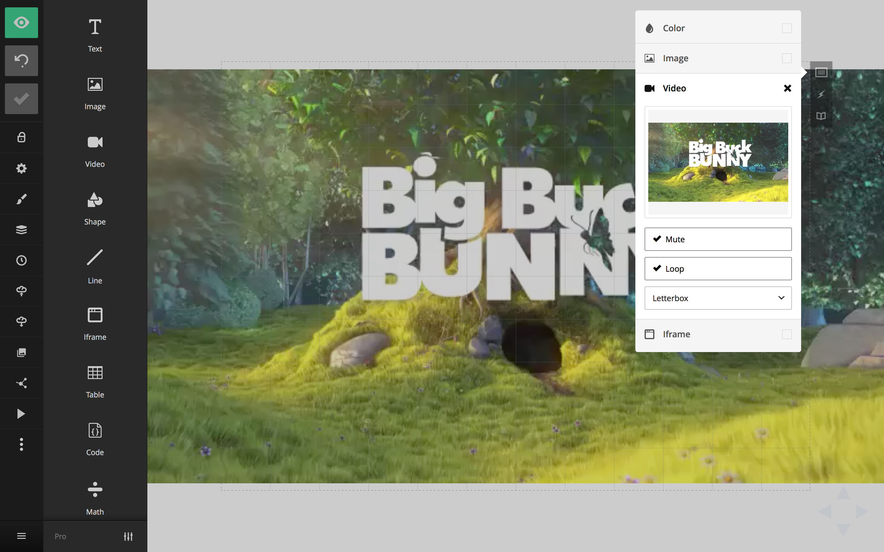Open the stacked layers arrange panel
Image resolution: width=884 pixels, height=552 pixels.
tap(21, 230)
